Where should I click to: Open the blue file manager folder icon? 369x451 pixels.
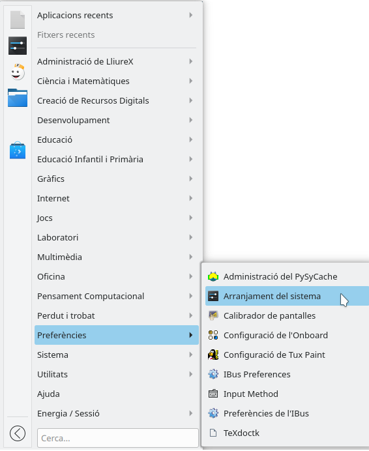[x=18, y=98]
